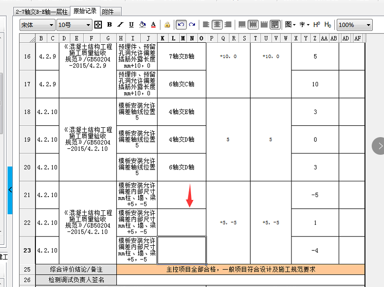The width and height of the screenshot is (384, 287).
Task: Open the fill color bucket tool
Action: coord(143,25)
